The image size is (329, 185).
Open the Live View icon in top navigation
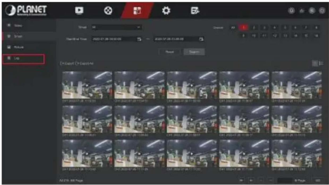tap(79, 10)
